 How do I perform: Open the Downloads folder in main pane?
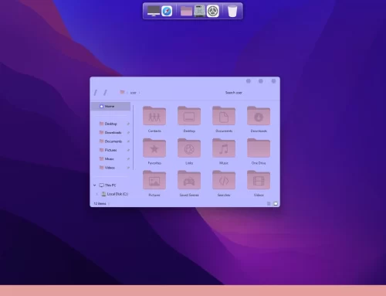point(259,119)
